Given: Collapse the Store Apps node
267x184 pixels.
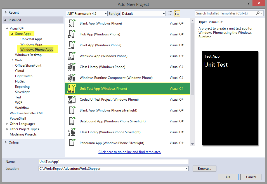Looking at the screenshot, I should (12, 34).
